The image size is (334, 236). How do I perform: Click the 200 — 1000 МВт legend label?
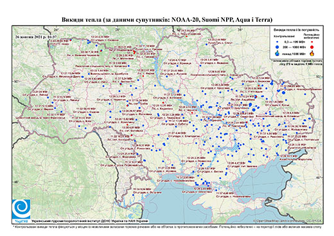point(295,47)
